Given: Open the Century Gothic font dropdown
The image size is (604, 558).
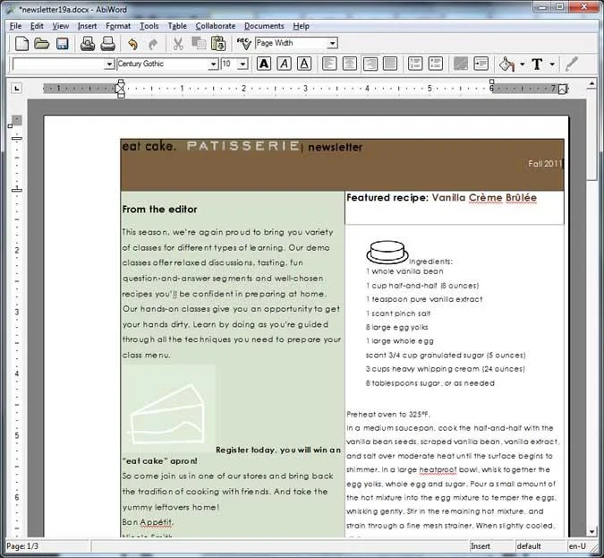Looking at the screenshot, I should coord(213,64).
